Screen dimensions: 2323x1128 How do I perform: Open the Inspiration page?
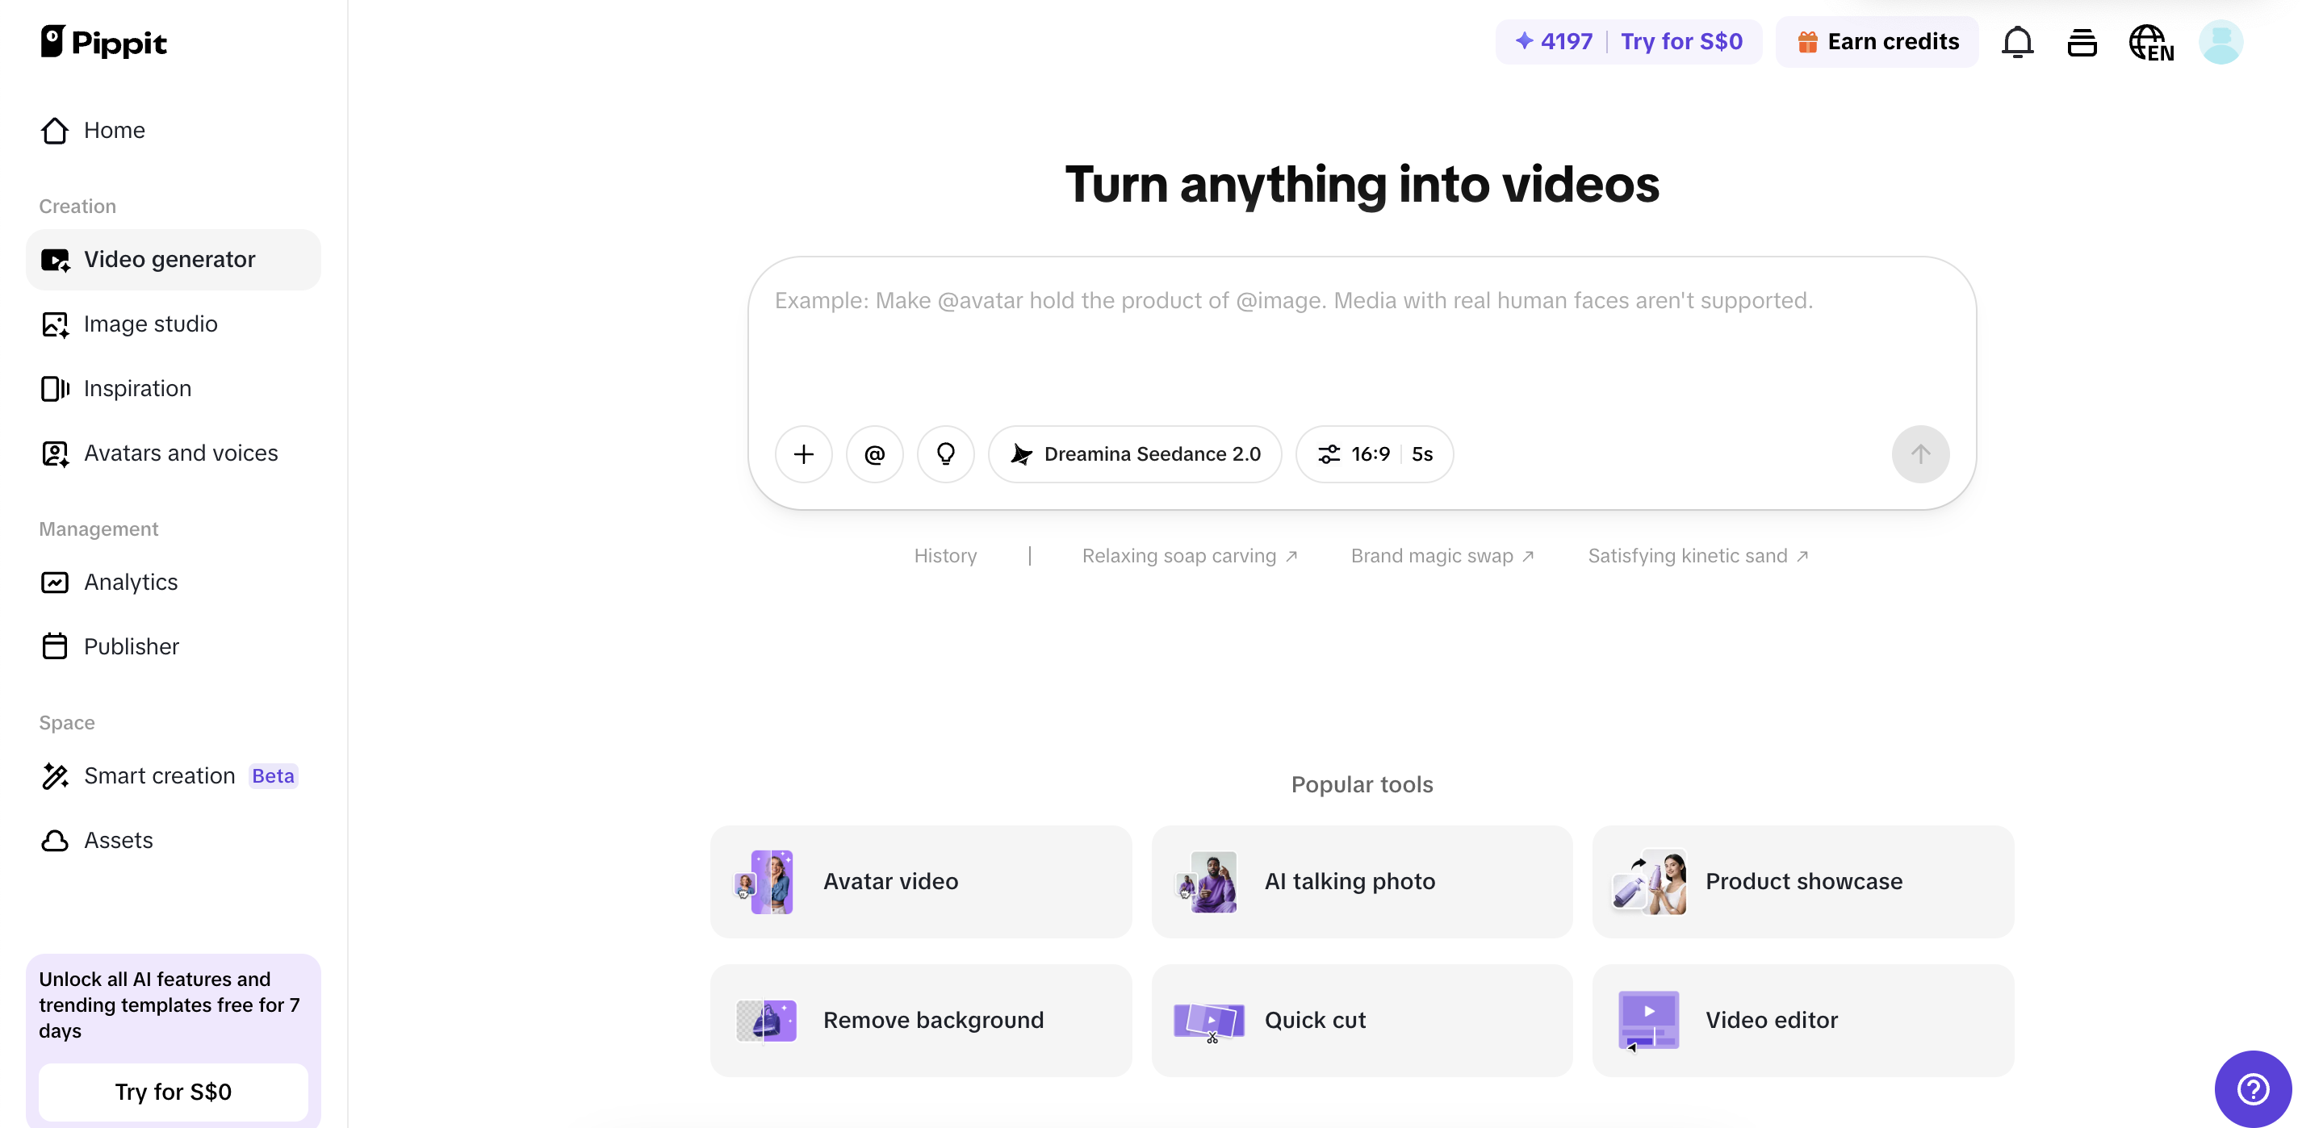tap(137, 388)
